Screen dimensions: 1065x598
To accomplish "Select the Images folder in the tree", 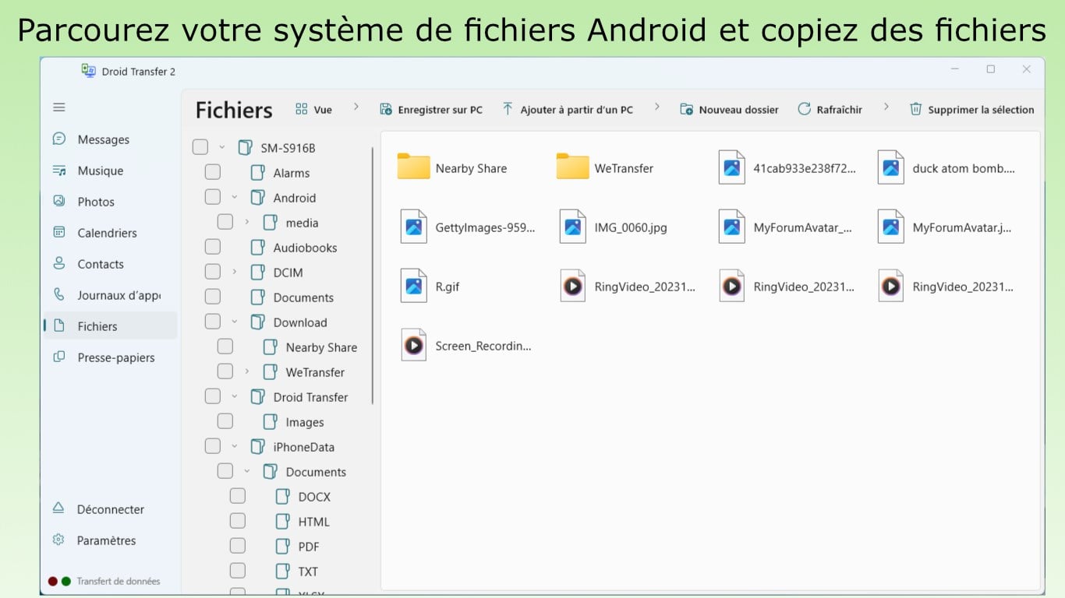I will [x=305, y=421].
